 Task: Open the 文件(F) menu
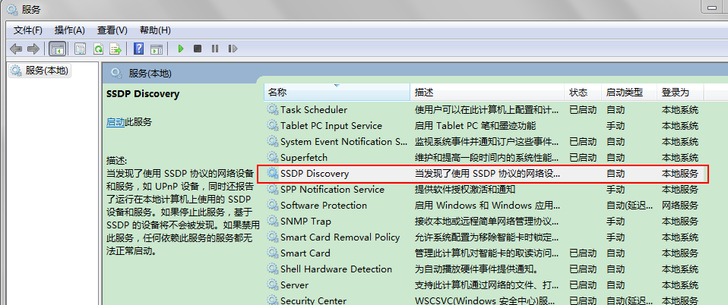pyautogui.click(x=28, y=30)
